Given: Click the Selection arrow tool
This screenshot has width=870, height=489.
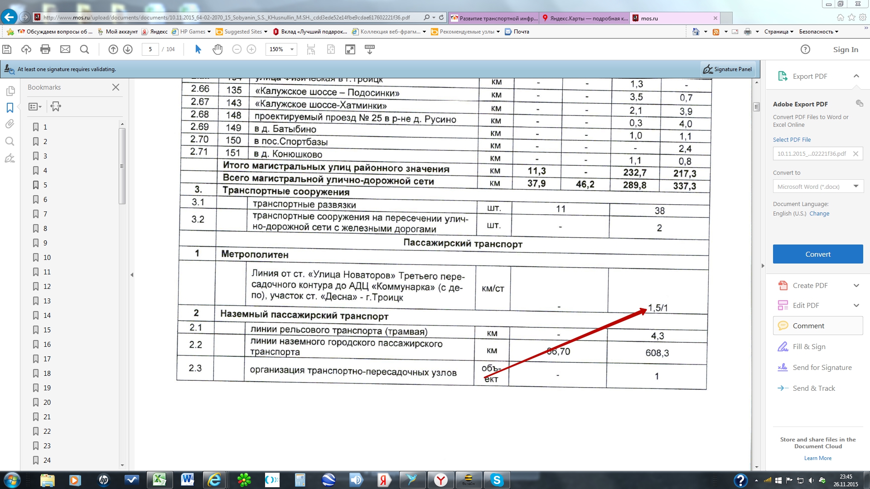Looking at the screenshot, I should (198, 49).
